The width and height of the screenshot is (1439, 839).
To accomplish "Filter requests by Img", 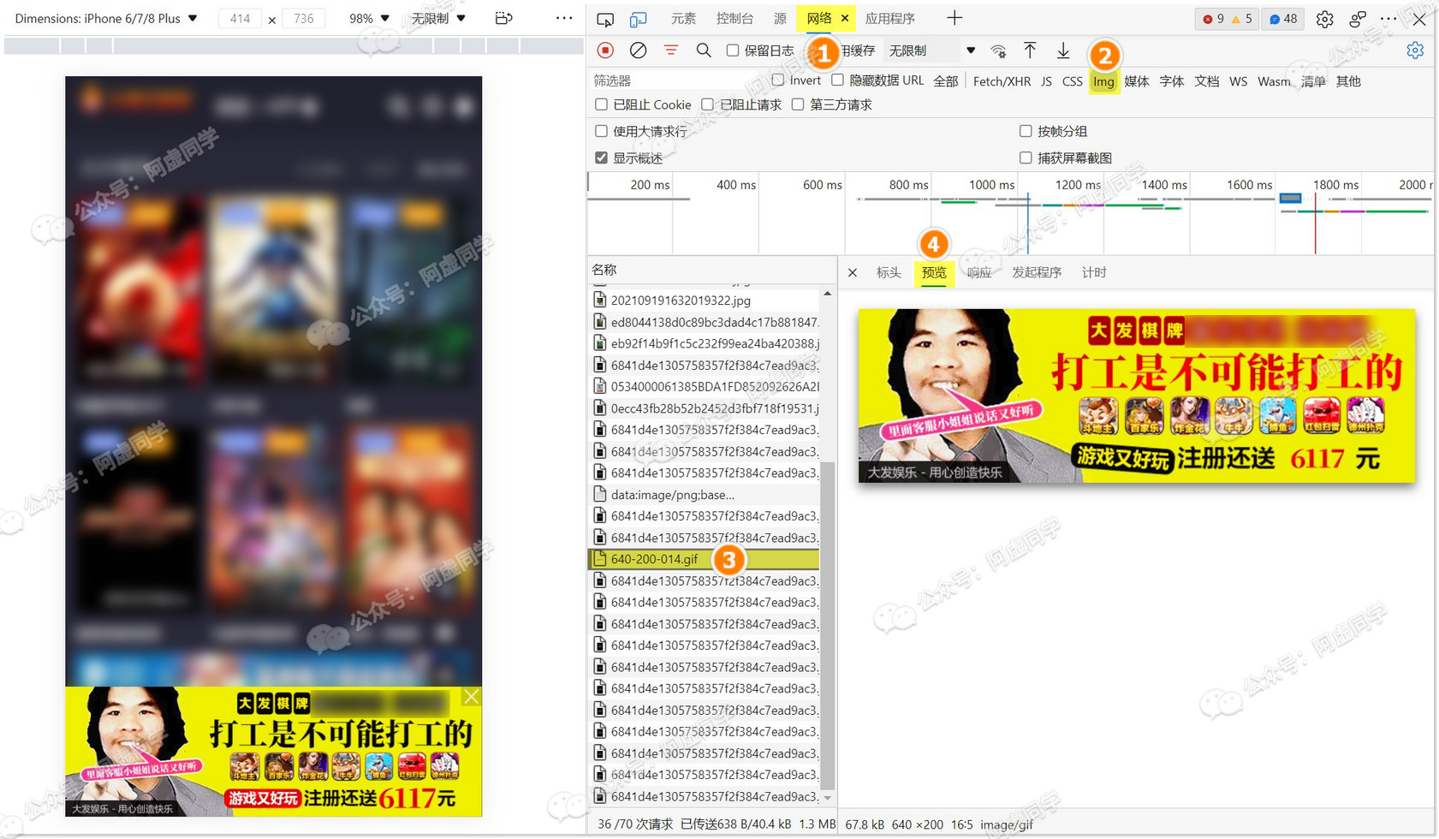I will [x=1103, y=81].
